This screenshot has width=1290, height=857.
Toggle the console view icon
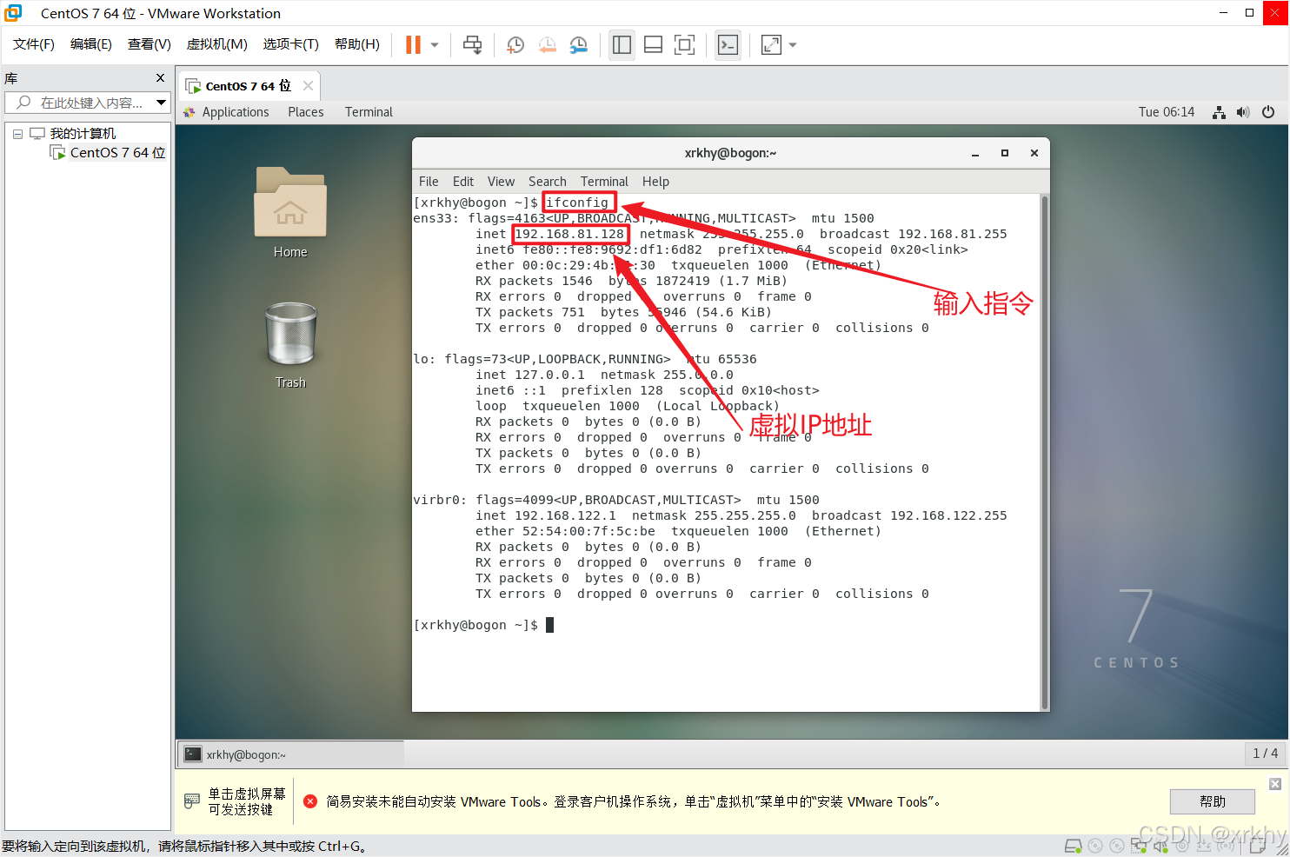(x=728, y=45)
